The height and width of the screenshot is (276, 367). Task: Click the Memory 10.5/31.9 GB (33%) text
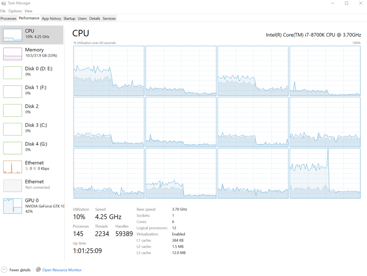click(41, 55)
